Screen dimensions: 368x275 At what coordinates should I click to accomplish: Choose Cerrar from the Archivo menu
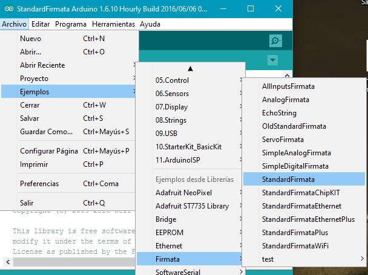click(68, 105)
